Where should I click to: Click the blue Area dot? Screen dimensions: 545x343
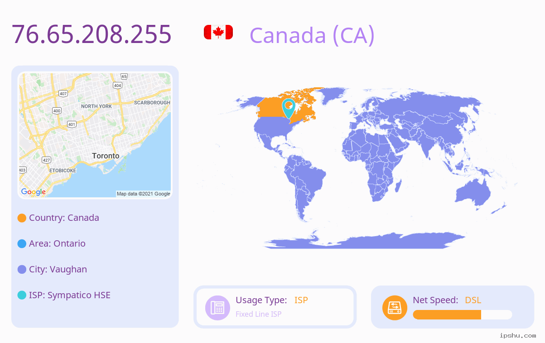pyautogui.click(x=22, y=244)
